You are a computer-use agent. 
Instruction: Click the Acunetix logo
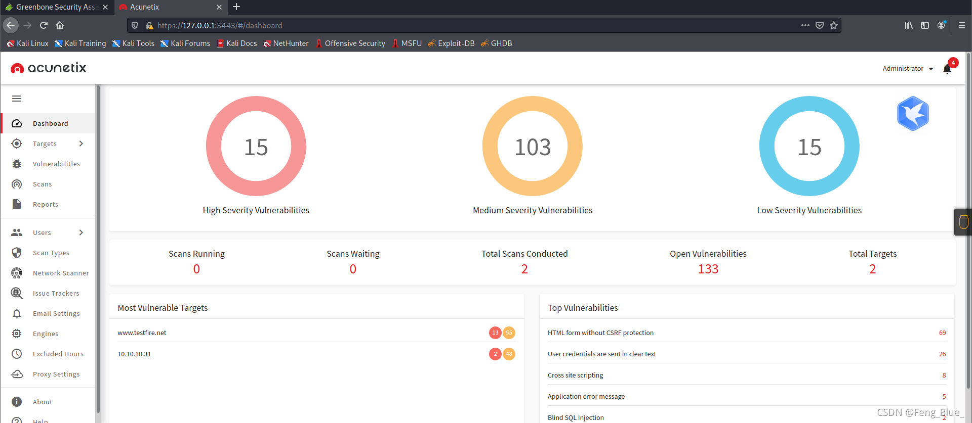tap(49, 68)
